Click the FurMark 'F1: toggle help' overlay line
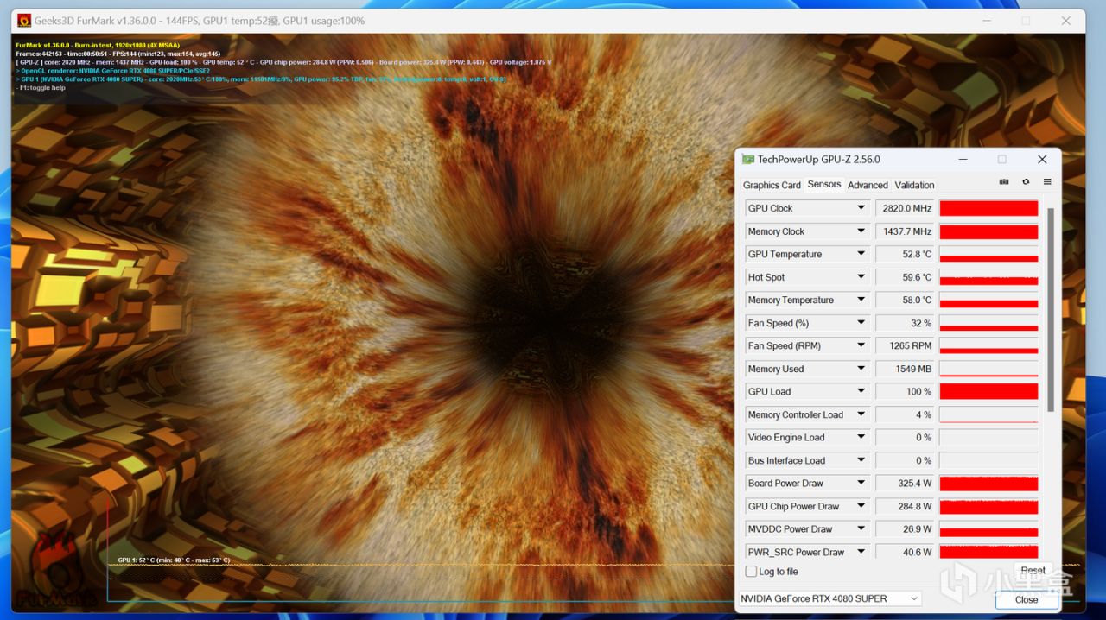 pos(41,88)
